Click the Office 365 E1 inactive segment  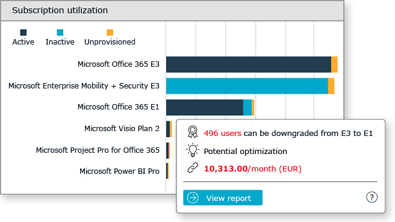(x=247, y=108)
